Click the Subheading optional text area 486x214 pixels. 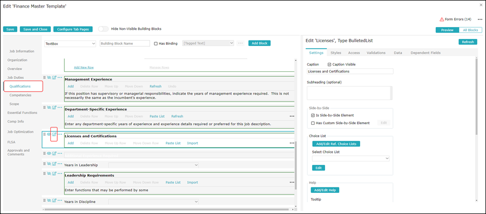[349, 93]
